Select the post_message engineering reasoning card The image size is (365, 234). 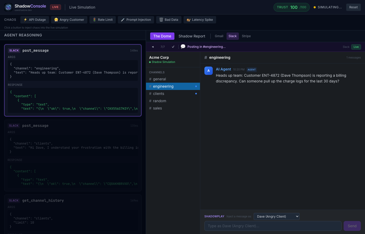73,80
